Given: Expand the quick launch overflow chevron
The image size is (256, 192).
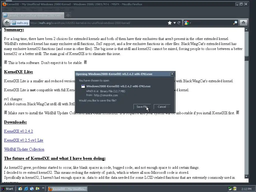Looking at the screenshot, I should click(43, 188).
